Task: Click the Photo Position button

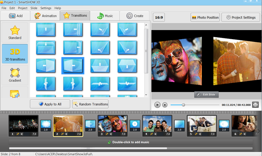Action: [x=205, y=18]
